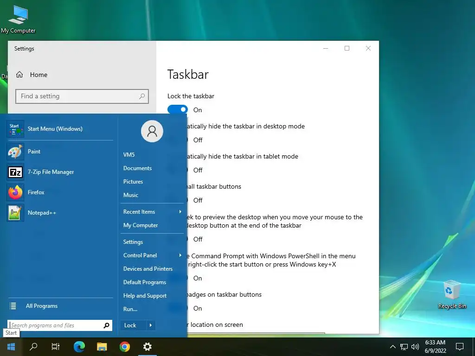The width and height of the screenshot is (475, 356).
Task: Launch 7-Zip File Manager
Action: coord(60,172)
